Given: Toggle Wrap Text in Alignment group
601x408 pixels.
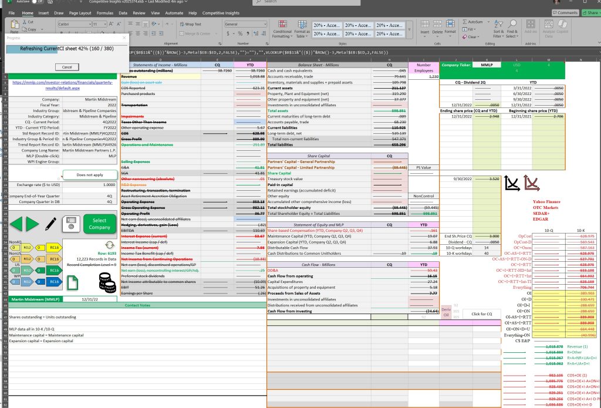Looking at the screenshot, I should 191,24.
